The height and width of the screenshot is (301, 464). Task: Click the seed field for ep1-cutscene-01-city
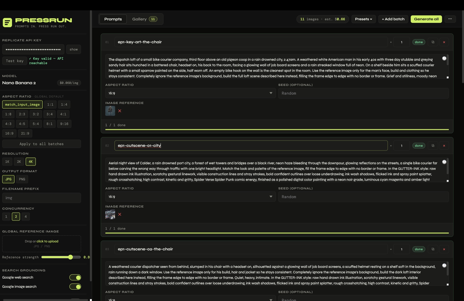363,197
